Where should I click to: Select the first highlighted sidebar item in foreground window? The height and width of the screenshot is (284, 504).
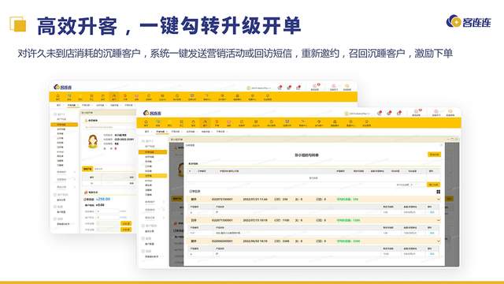click(x=153, y=151)
